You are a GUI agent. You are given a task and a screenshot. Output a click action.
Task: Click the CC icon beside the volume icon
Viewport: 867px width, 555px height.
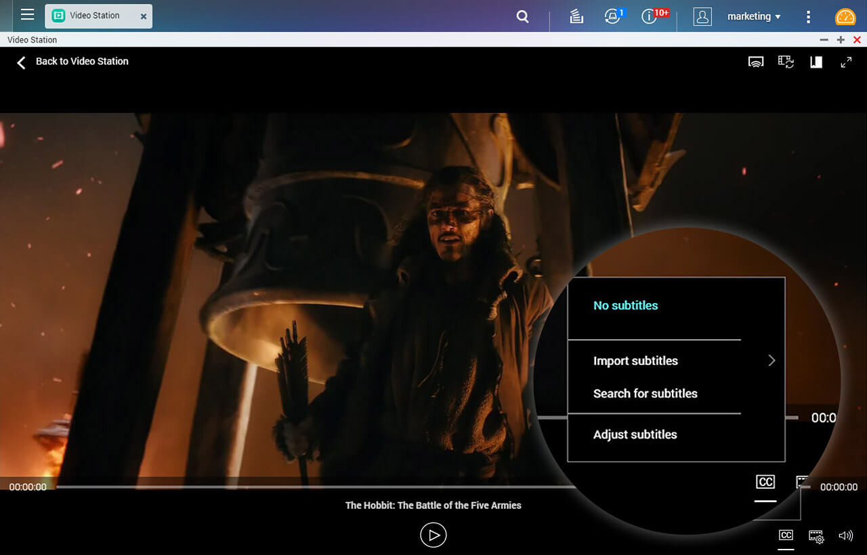pos(786,535)
